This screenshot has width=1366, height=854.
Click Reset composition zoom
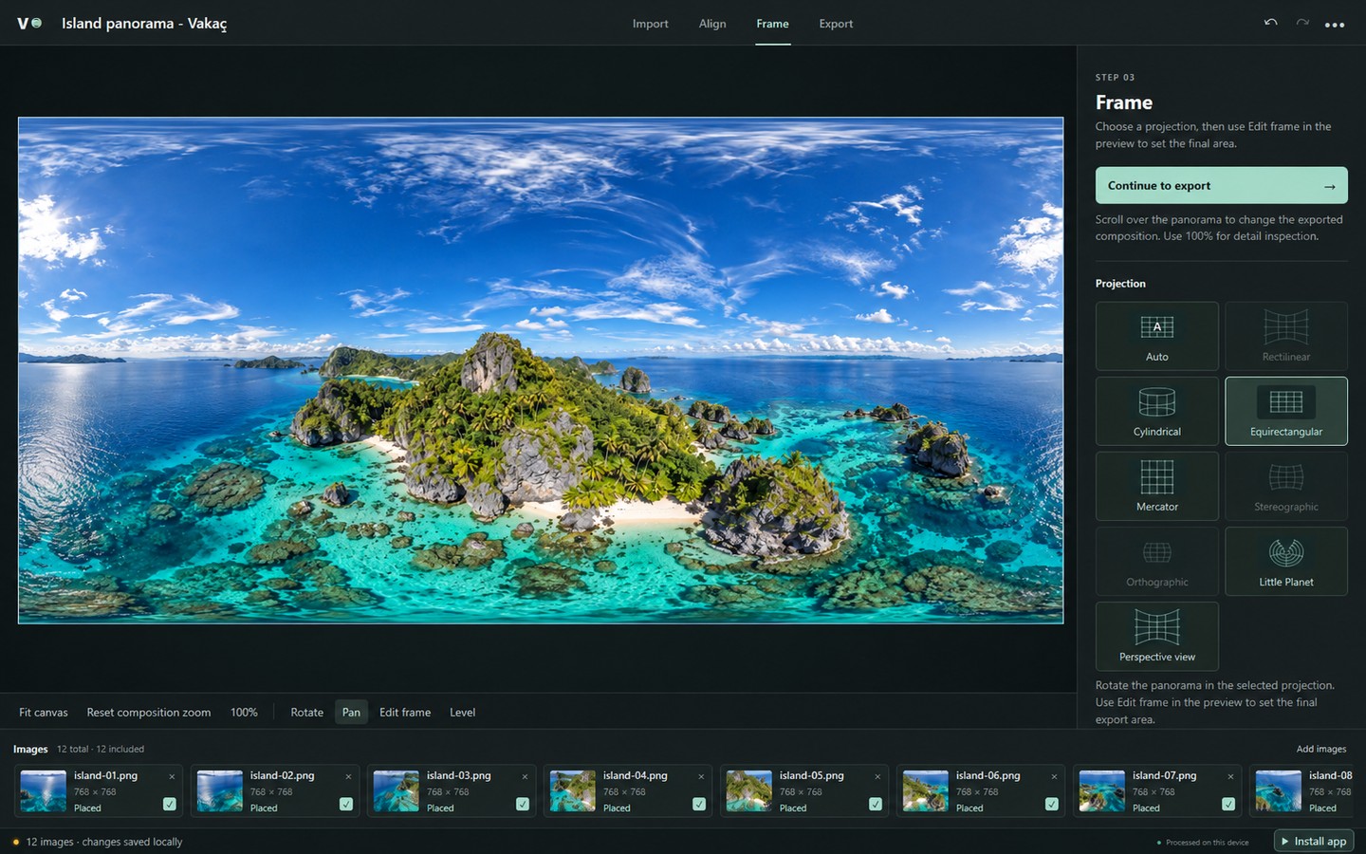click(149, 712)
